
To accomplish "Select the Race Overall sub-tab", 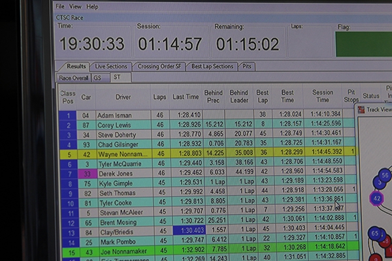I will (74, 77).
